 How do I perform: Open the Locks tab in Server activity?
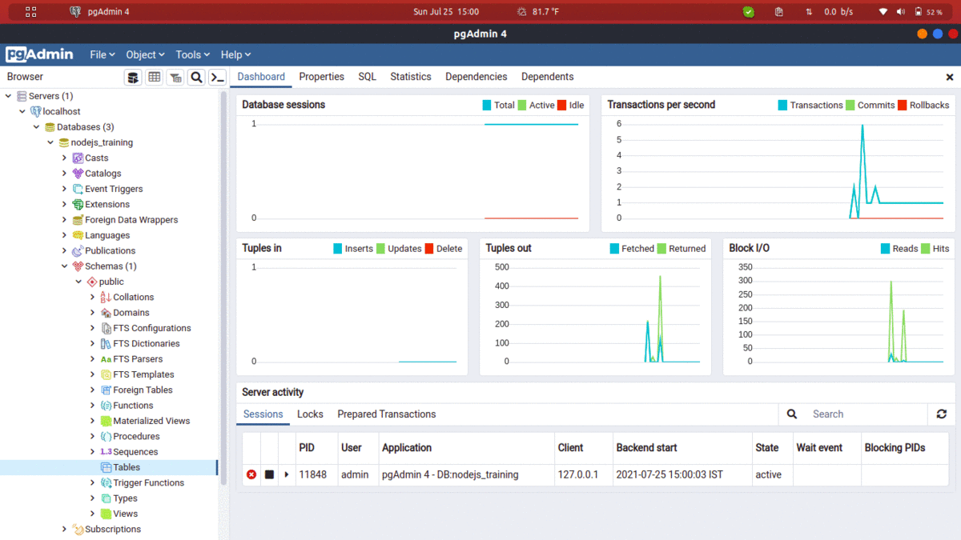[x=310, y=414]
